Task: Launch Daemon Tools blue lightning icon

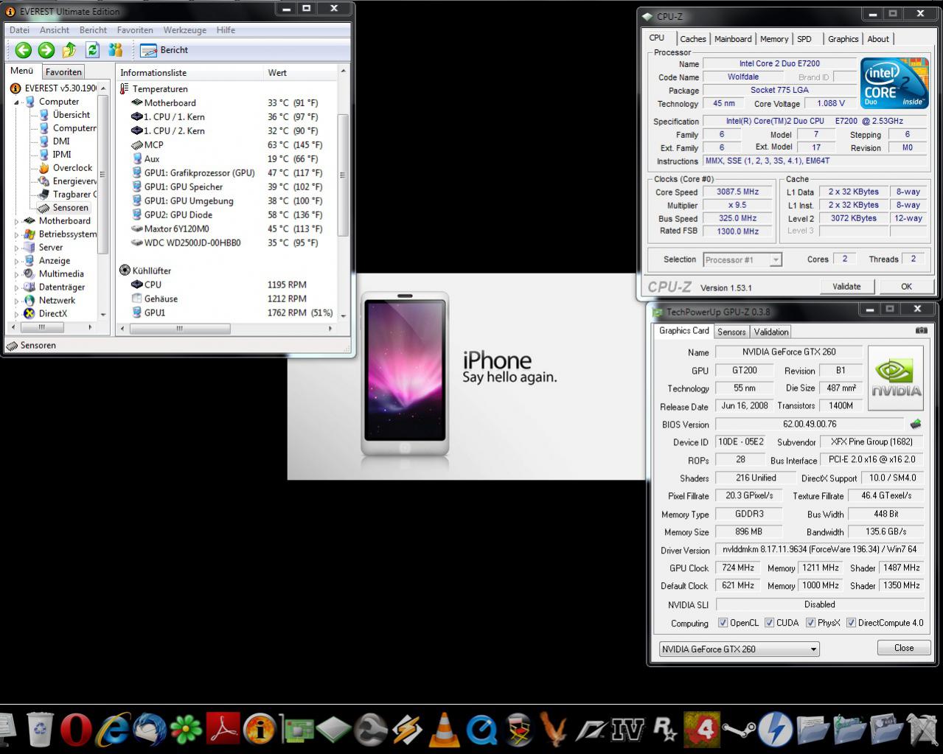Action: click(775, 730)
